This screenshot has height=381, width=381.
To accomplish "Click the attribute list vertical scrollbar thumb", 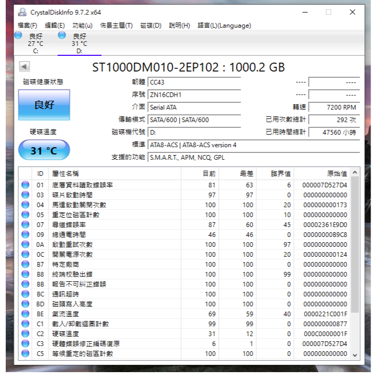I will click(355, 245).
